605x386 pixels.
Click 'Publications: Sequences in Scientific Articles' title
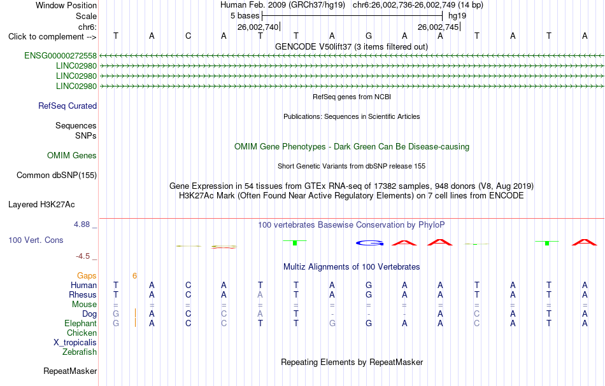(x=352, y=116)
